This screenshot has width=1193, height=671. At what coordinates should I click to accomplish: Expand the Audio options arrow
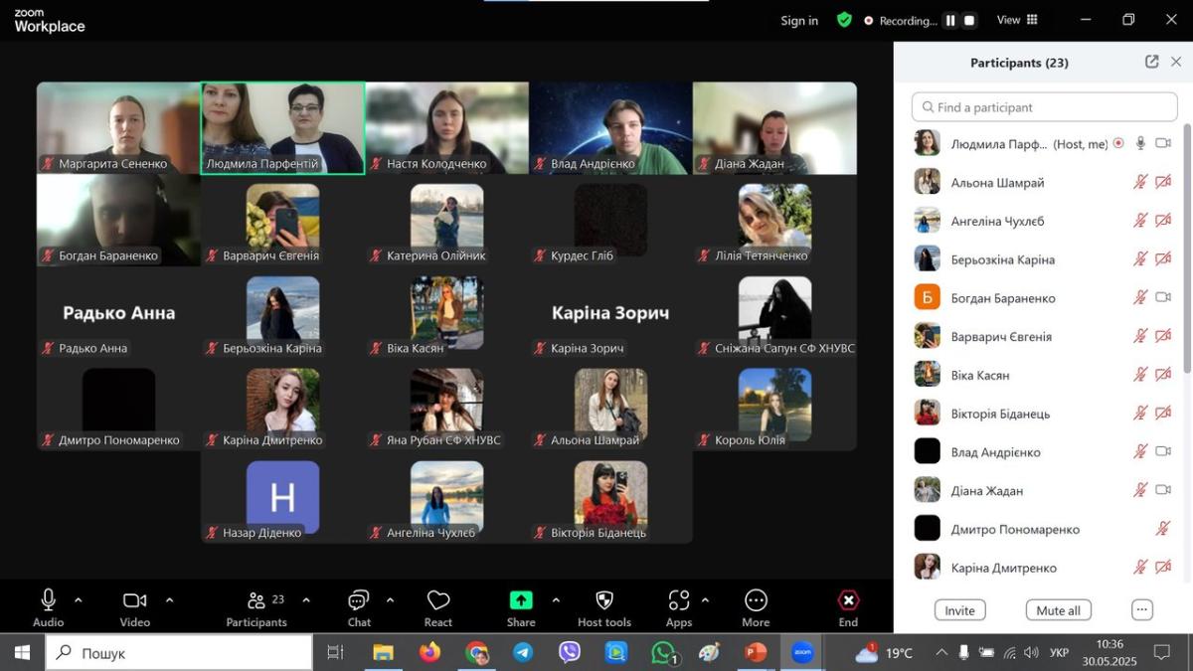(x=79, y=600)
